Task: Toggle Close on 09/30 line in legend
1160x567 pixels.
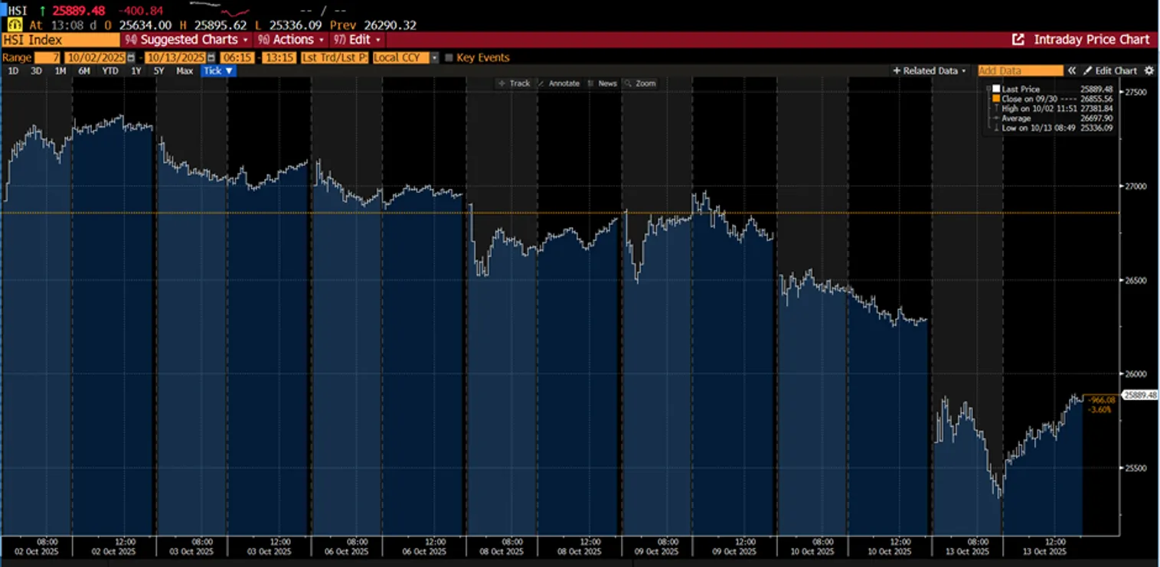Action: point(995,99)
